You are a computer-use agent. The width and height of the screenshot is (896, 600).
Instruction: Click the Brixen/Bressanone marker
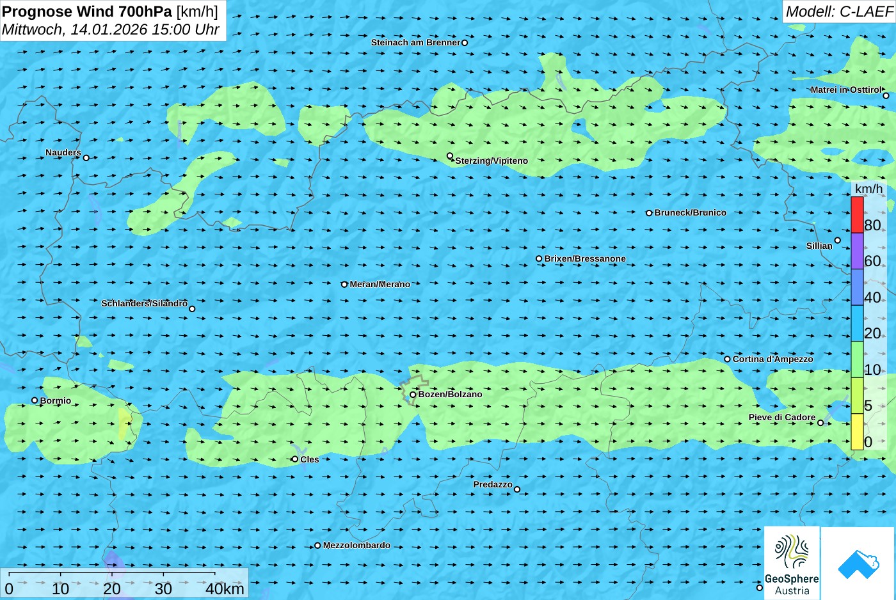[539, 259]
